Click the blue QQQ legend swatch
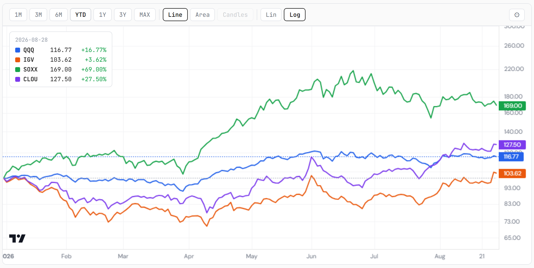The width and height of the screenshot is (534, 268). (18, 50)
